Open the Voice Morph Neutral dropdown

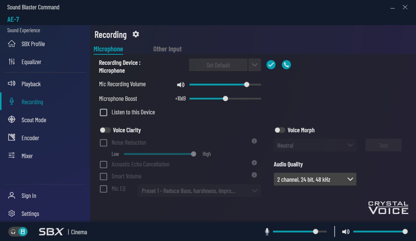coord(315,145)
